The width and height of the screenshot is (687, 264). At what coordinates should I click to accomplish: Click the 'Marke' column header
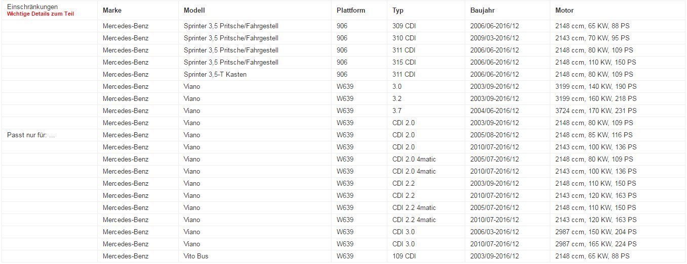pyautogui.click(x=112, y=10)
